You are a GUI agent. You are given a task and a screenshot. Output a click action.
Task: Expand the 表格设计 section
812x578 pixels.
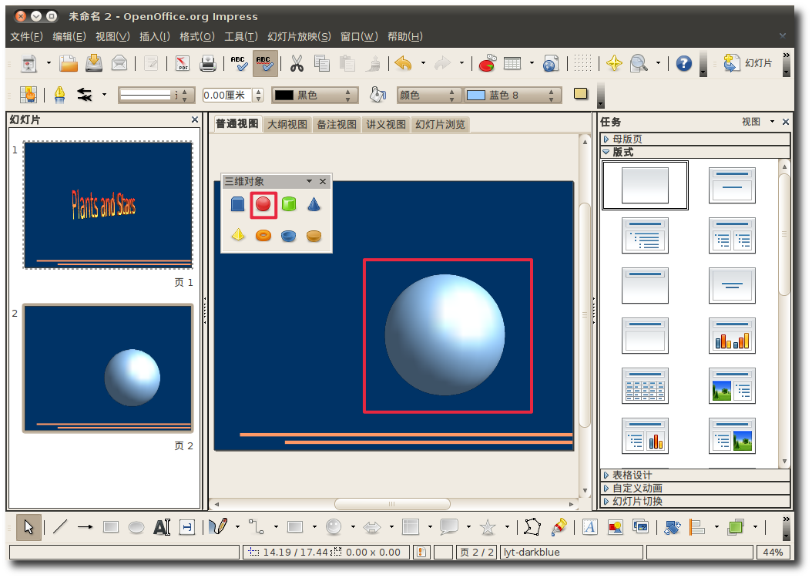[x=695, y=475]
